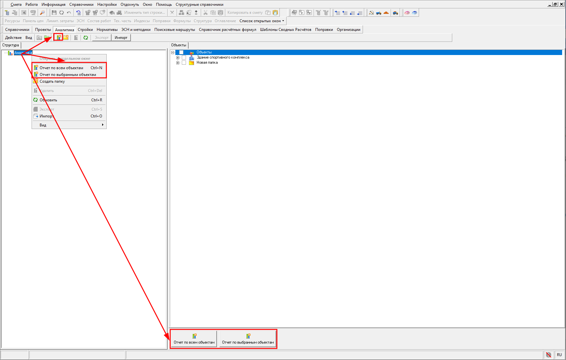Viewport: 566px width, 360px height.
Task: Click the pink books icon
Action: (x=407, y=13)
